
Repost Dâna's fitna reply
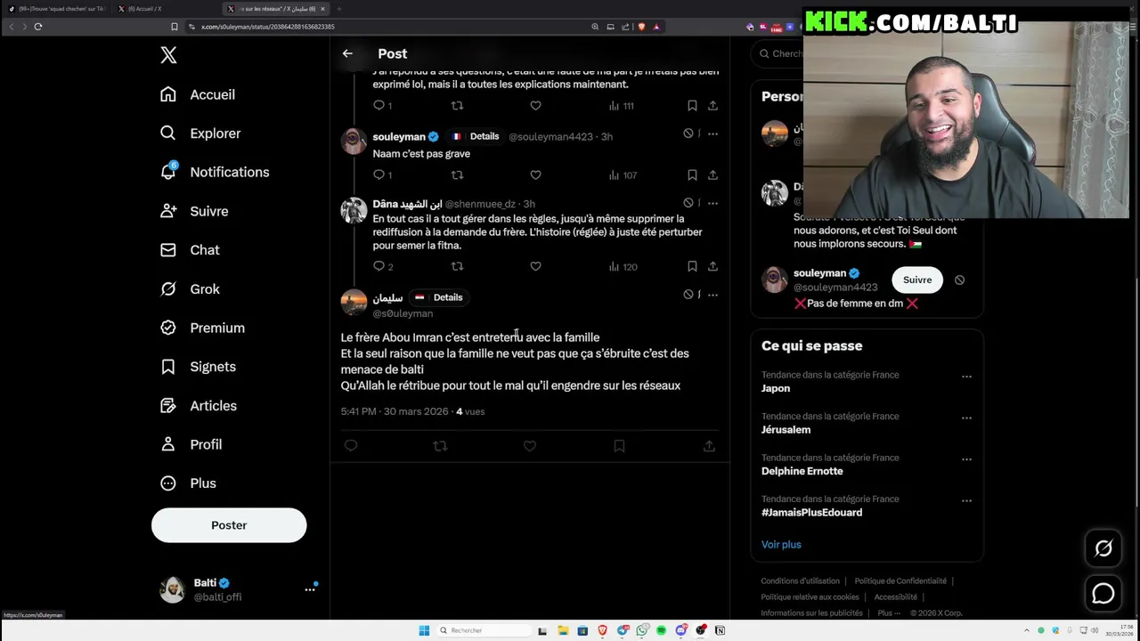coord(457,266)
